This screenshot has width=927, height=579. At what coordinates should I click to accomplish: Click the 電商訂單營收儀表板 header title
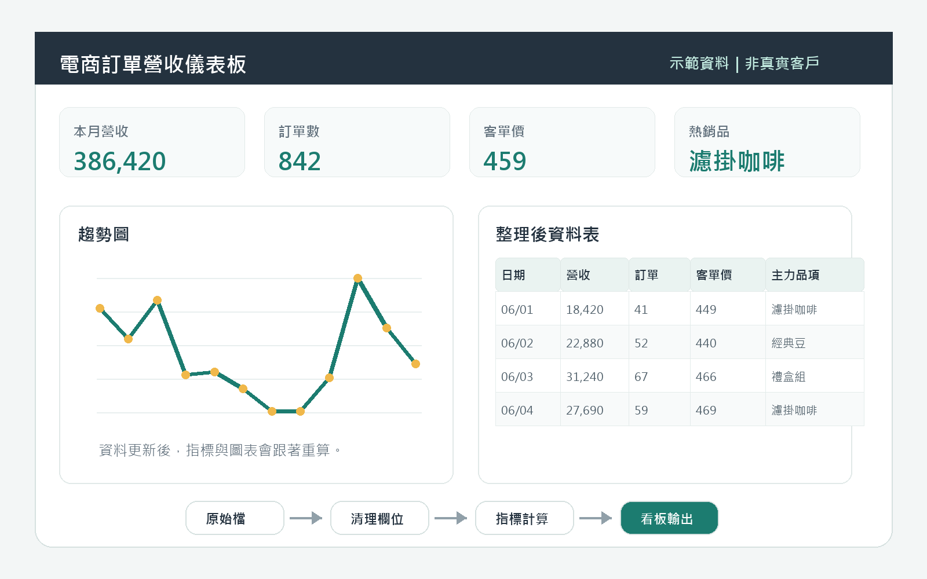coord(154,64)
